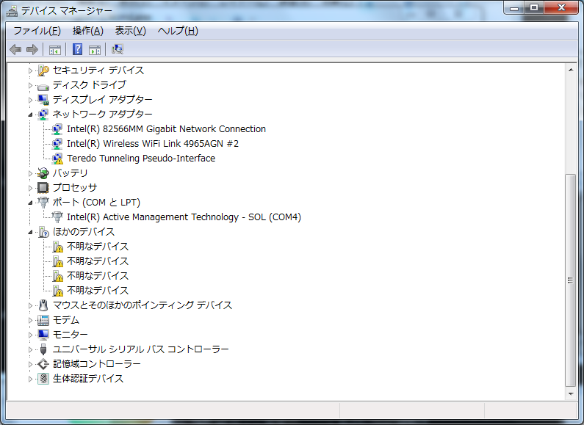Collapse the ほかのデバイス node
This screenshot has height=425, width=584.
[x=31, y=232]
